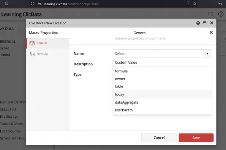The height and width of the screenshot is (150, 226).
Task: Open Deleted section in sidebar
Action: click(5, 55)
